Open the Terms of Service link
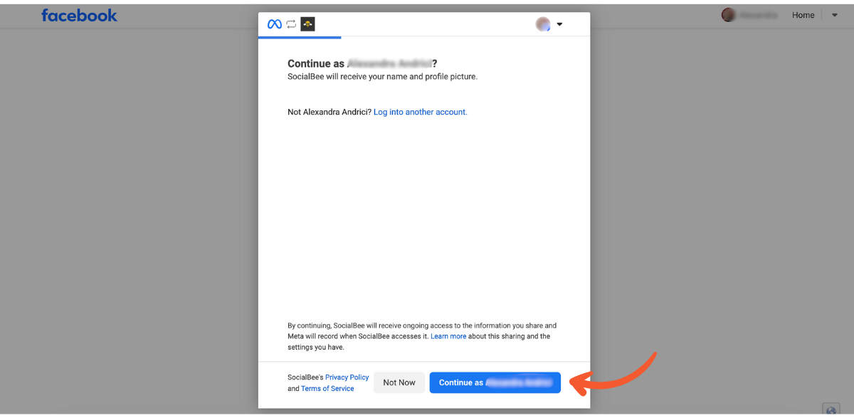854x418 pixels. (327, 389)
